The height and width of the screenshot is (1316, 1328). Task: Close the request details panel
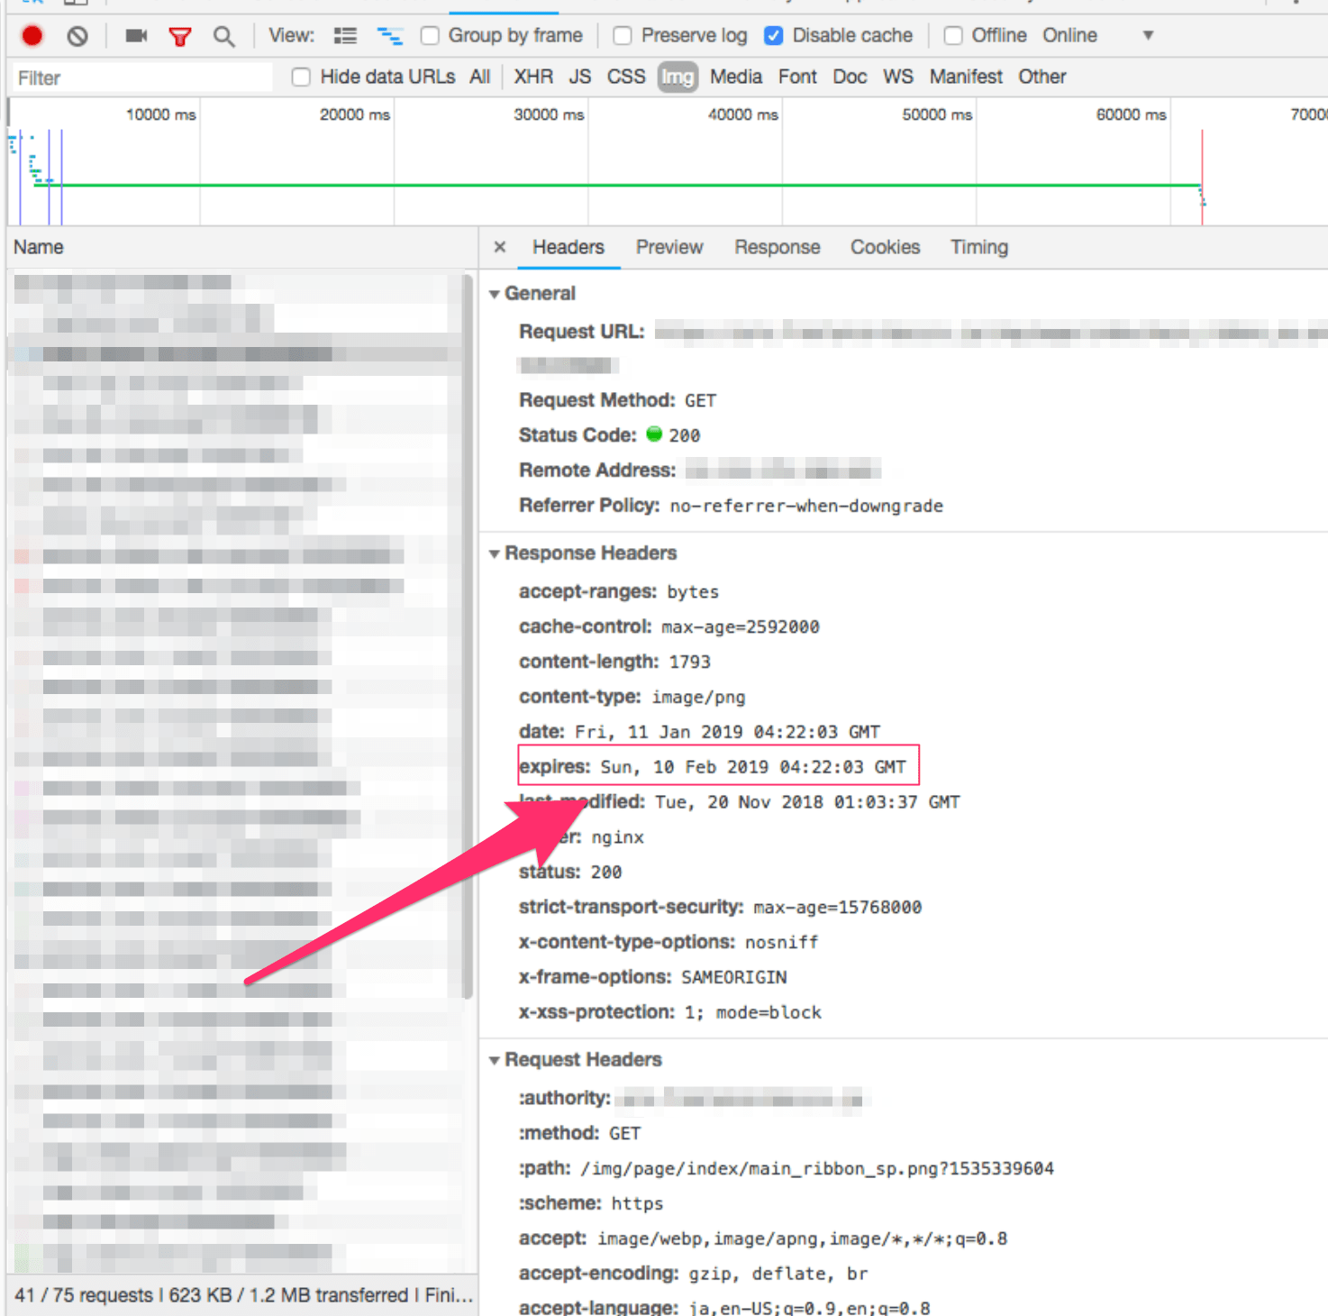coord(500,247)
